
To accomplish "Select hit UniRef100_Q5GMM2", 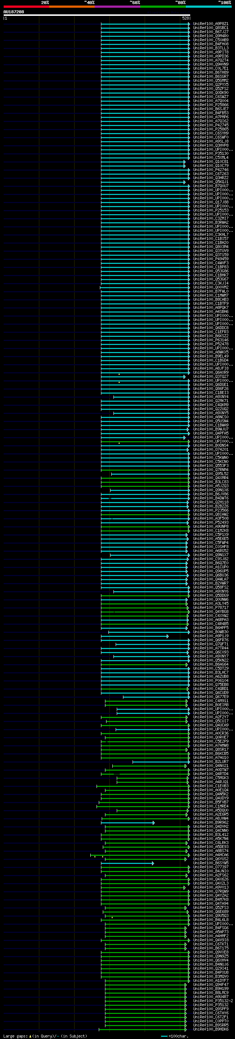I will coord(211,81).
